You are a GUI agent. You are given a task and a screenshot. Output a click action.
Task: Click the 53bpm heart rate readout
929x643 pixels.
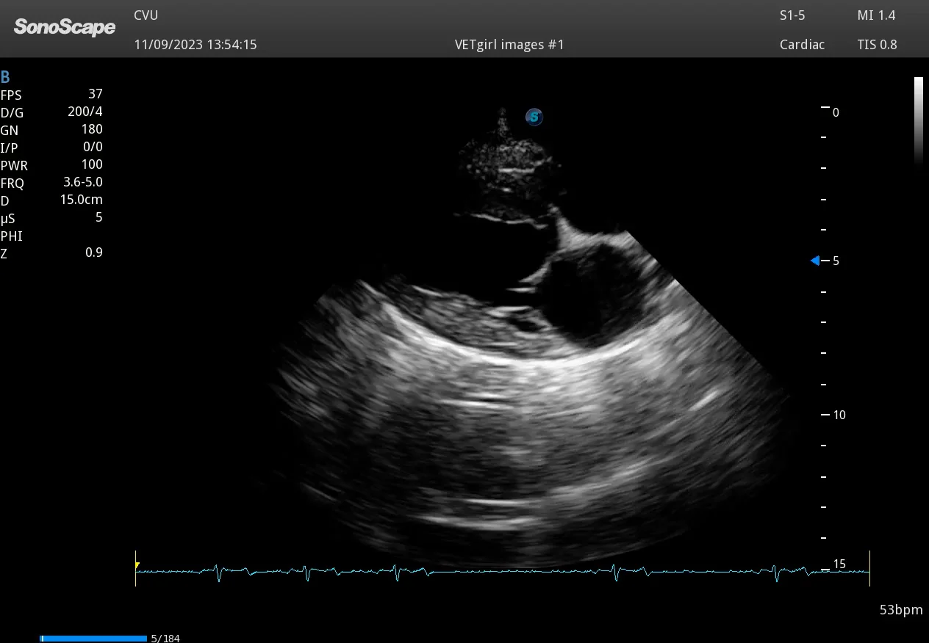901,610
